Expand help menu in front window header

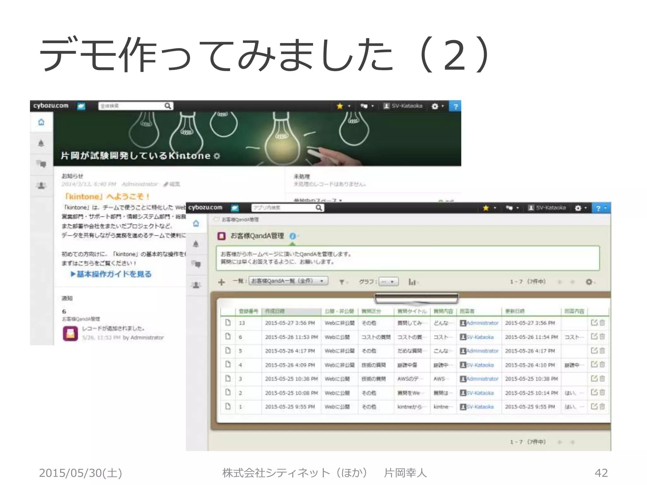click(x=601, y=208)
